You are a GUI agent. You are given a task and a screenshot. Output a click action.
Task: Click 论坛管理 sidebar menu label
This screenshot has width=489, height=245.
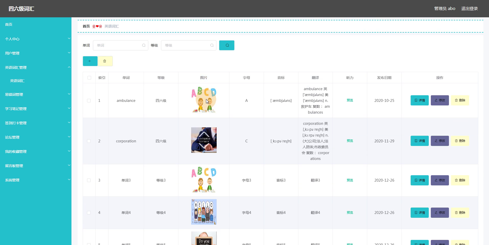coord(12,137)
